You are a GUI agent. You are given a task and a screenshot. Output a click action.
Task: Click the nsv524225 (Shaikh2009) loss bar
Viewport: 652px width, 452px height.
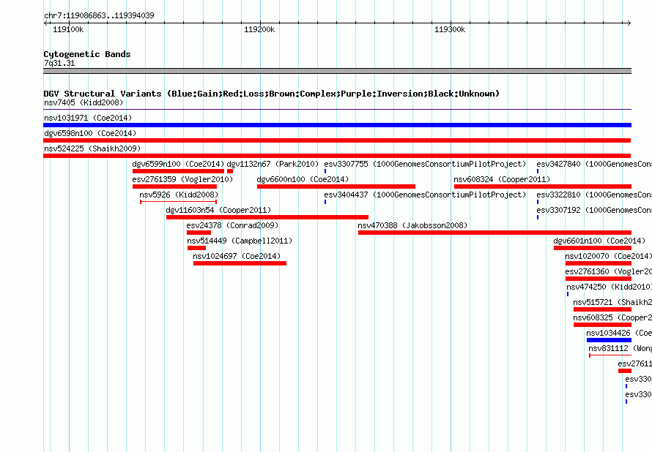[x=337, y=156]
